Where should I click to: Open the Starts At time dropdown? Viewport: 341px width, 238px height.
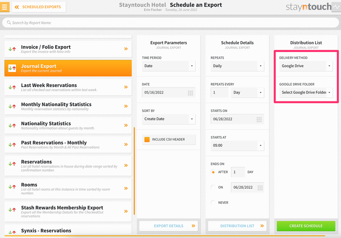point(237,146)
